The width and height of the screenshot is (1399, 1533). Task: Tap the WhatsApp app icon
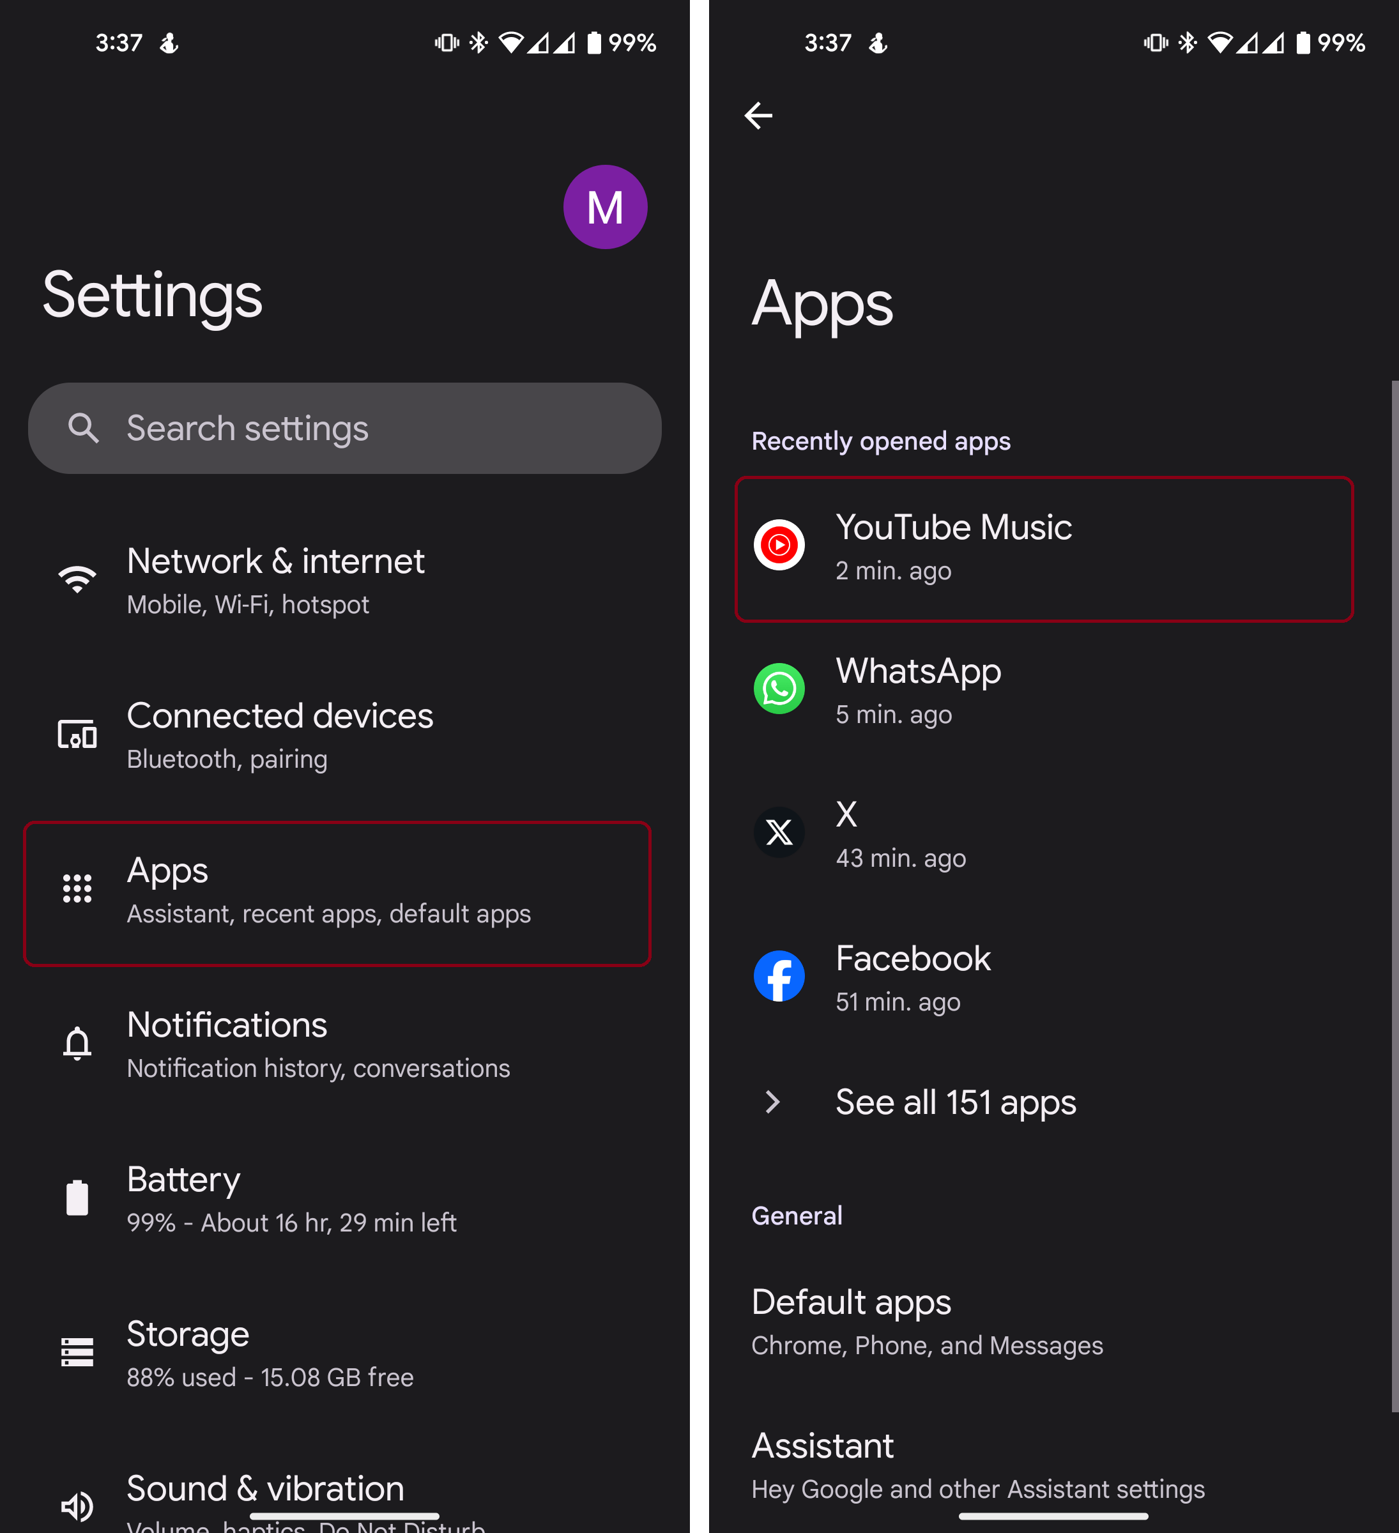click(779, 689)
